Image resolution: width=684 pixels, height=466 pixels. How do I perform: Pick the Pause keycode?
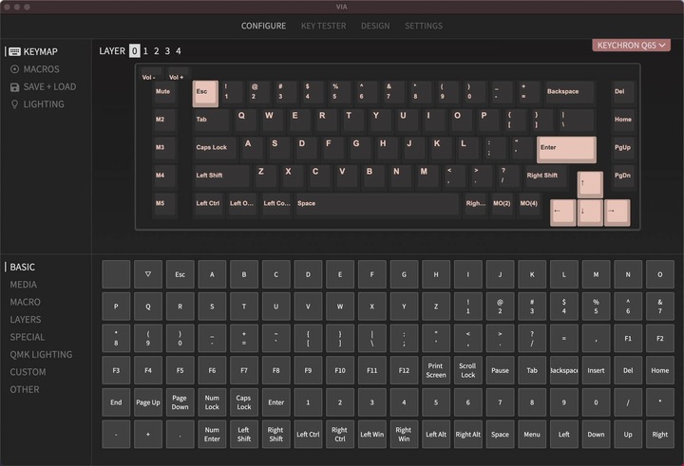(x=500, y=370)
